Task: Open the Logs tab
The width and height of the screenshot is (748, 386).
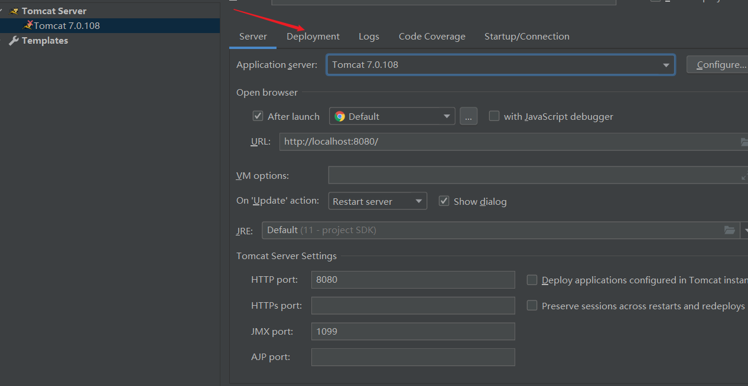Action: [369, 37]
